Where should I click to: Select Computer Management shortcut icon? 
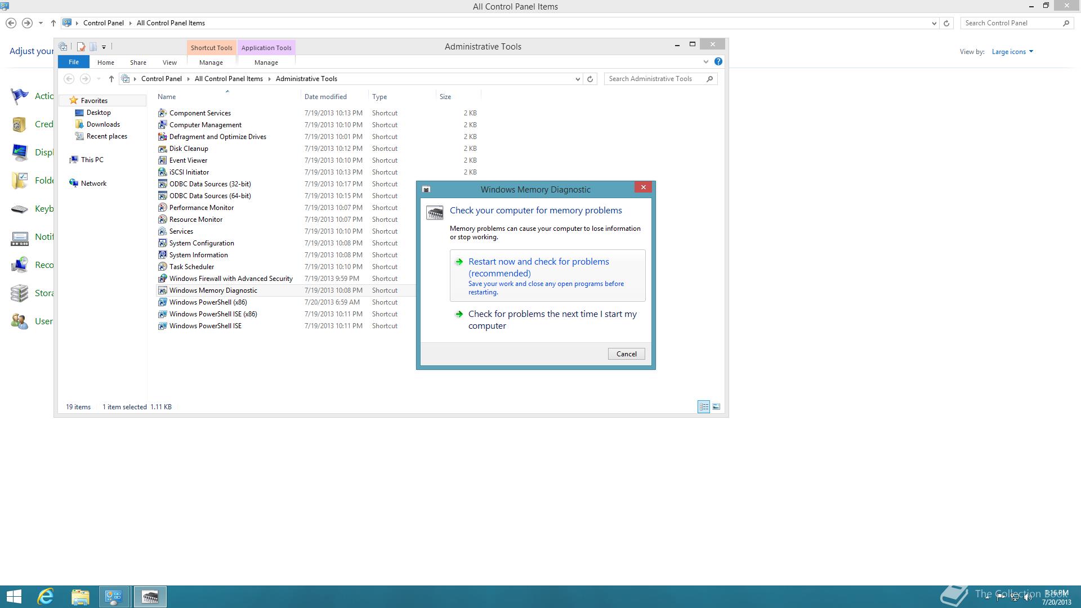tap(163, 125)
